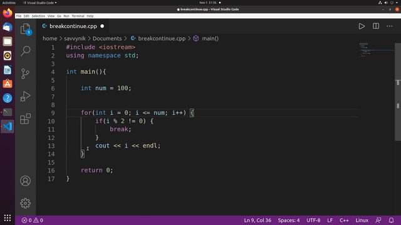The image size is (401, 225).
Task: Open Source Control view
Action: [25, 74]
